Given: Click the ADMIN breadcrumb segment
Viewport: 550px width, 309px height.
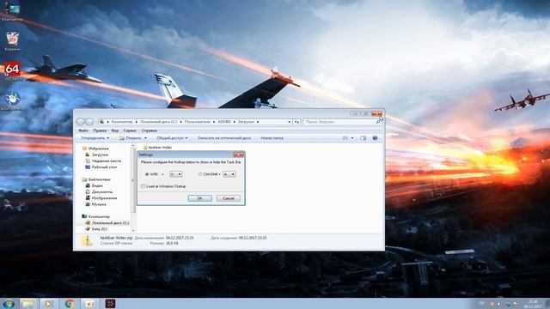Looking at the screenshot, I should coord(224,122).
